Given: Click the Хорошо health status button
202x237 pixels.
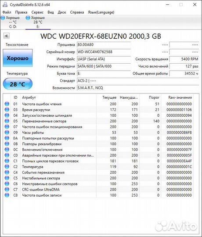Looking at the screenshot, I should pyautogui.click(x=18, y=58).
